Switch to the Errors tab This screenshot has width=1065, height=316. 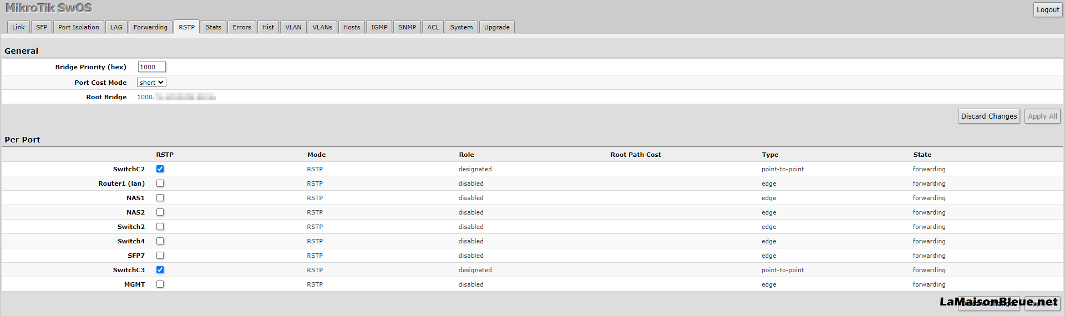(242, 27)
